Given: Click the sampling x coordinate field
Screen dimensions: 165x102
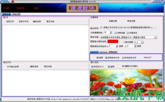Looking at the screenshot, I should coord(112,46).
